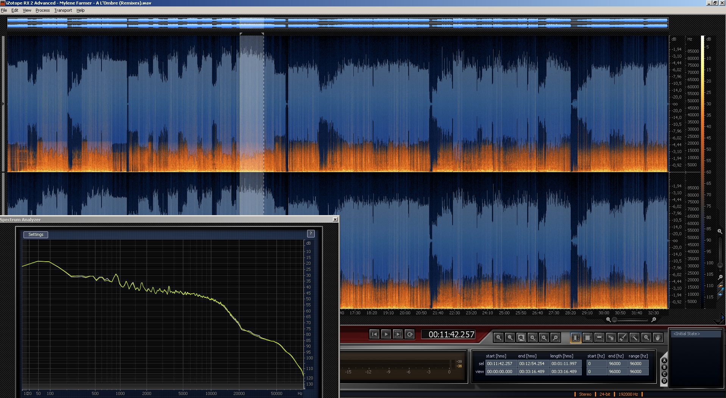This screenshot has height=398, width=726.
Task: Click the rewind to start button
Action: [x=374, y=334]
